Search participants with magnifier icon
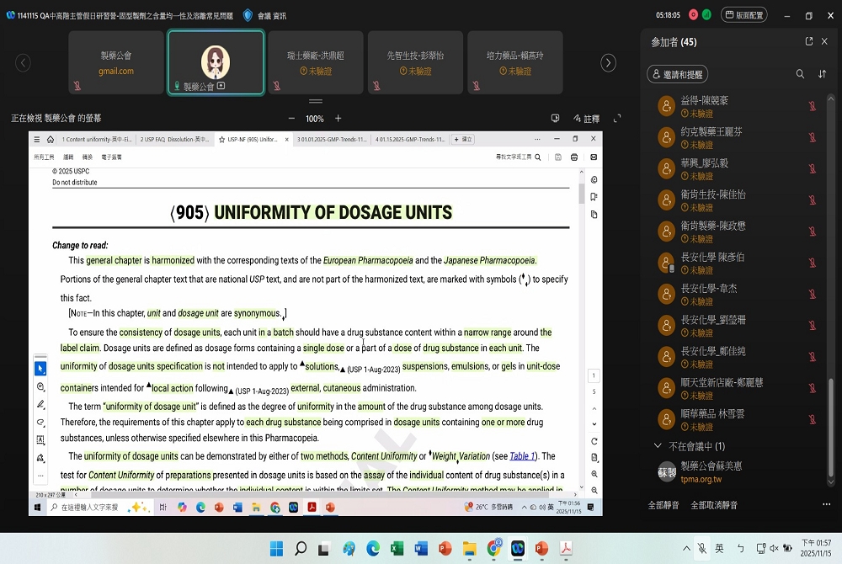Image resolution: width=842 pixels, height=564 pixels. point(800,74)
